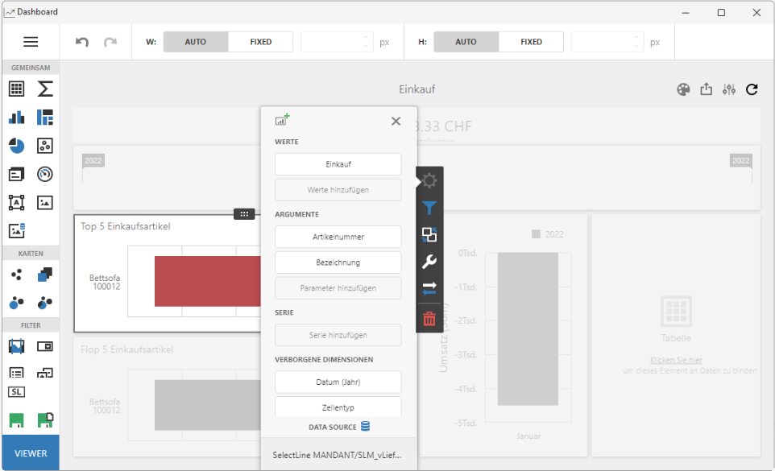775x471 pixels.
Task: Open the Artikelnummer argument binding
Action: [x=338, y=237]
